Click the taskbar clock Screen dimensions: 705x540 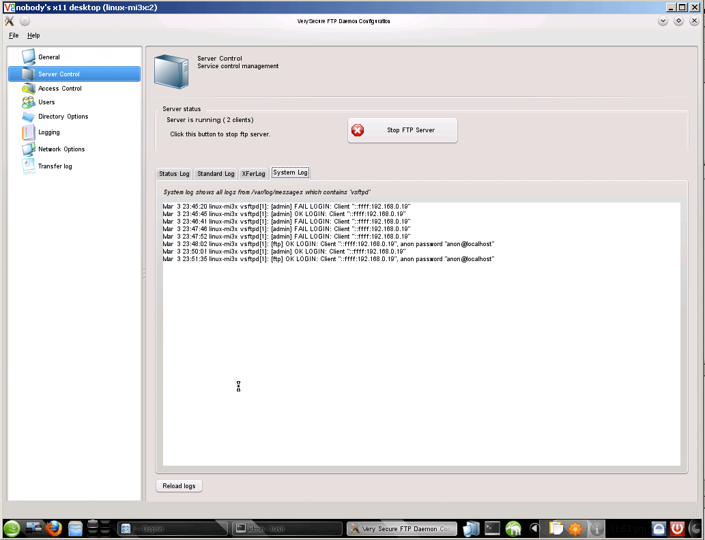coord(628,529)
